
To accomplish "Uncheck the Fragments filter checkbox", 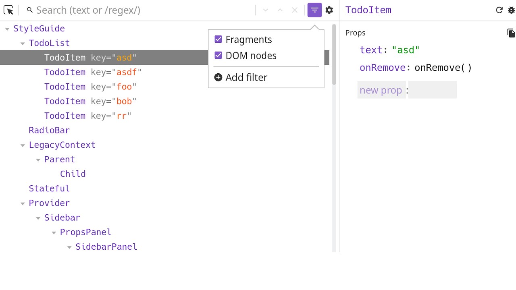I will (x=218, y=39).
